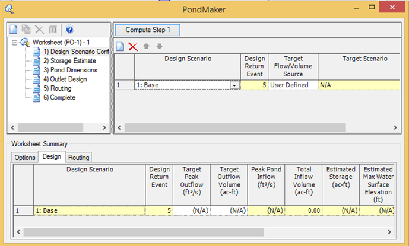Click Target Outflow Volume (N/A) cell
Screen dimensions: 409x246
pyautogui.click(x=229, y=210)
